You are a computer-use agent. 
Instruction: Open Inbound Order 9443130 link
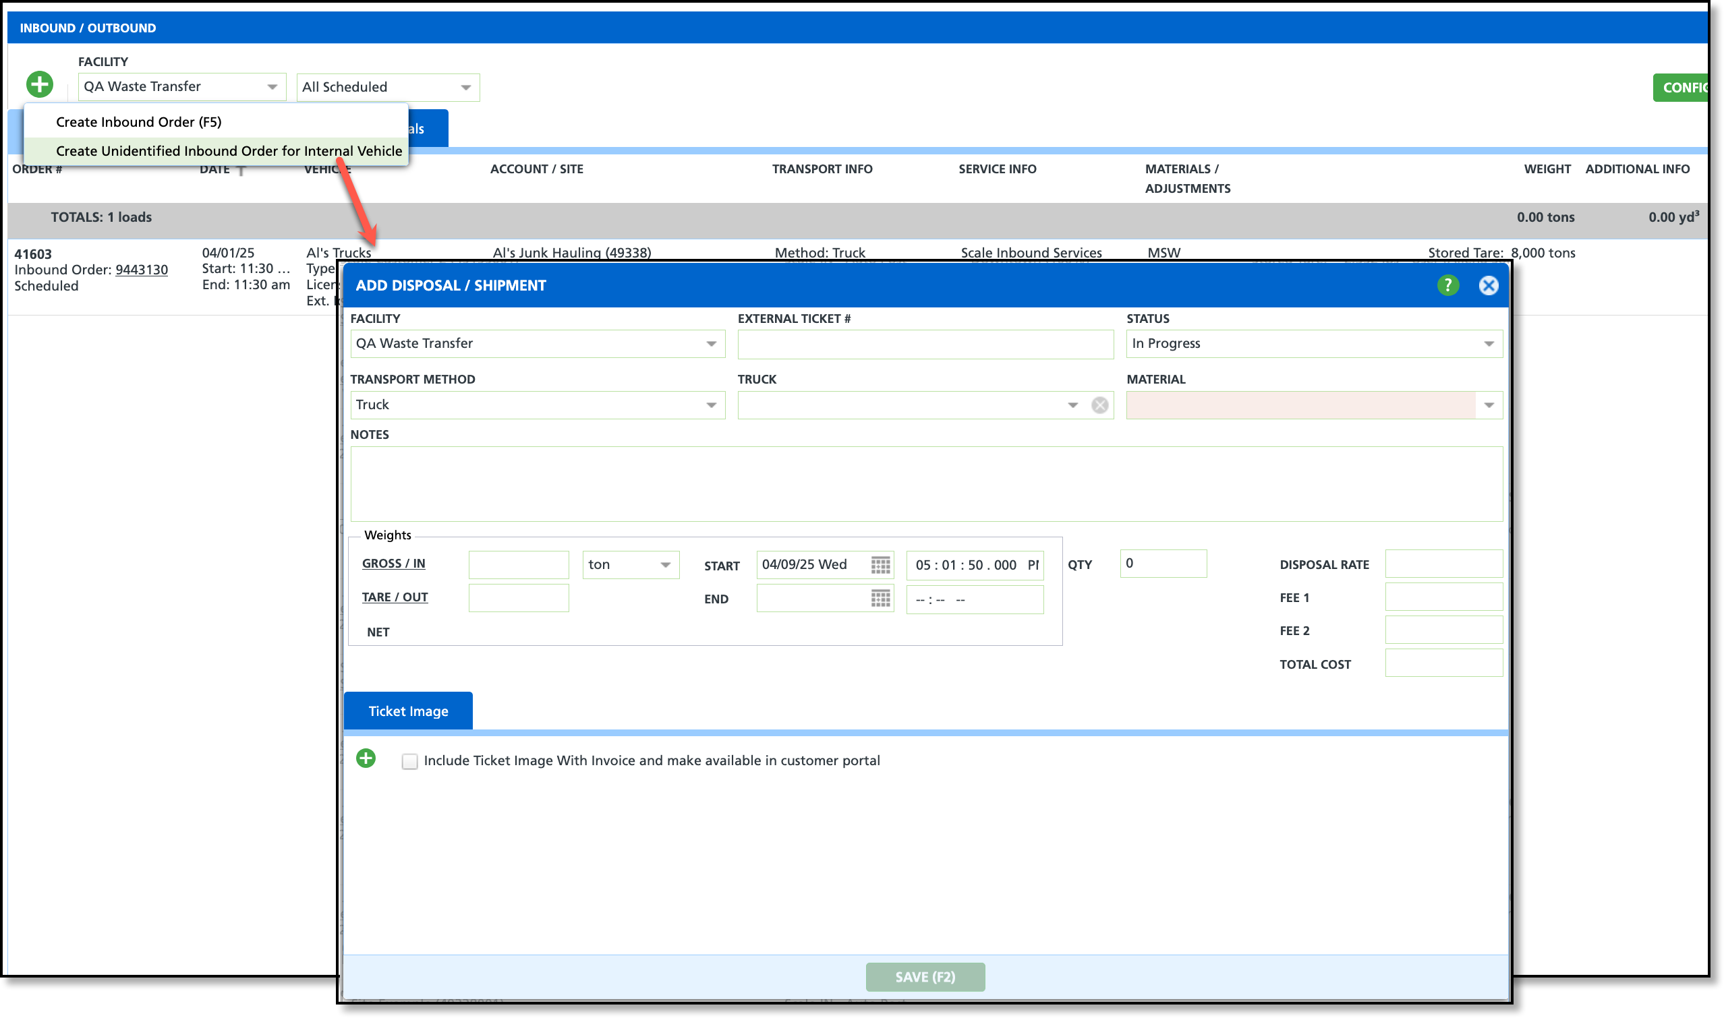point(142,270)
